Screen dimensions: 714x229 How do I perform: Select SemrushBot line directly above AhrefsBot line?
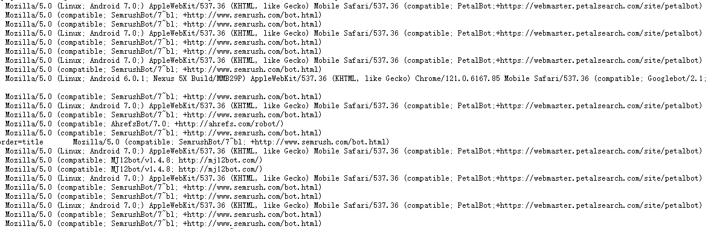[164, 115]
